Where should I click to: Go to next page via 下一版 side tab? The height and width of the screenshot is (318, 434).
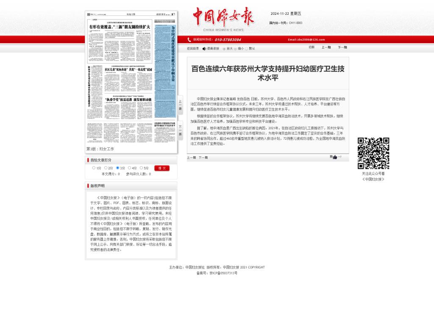pos(180,130)
